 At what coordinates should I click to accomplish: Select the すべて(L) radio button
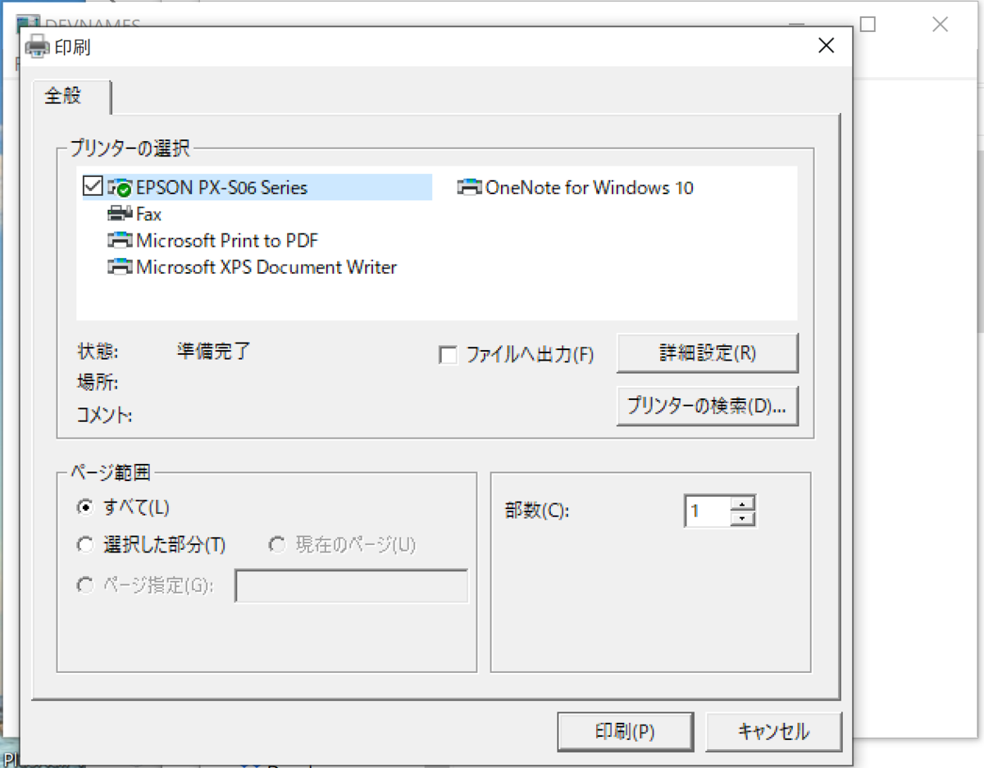[x=84, y=507]
